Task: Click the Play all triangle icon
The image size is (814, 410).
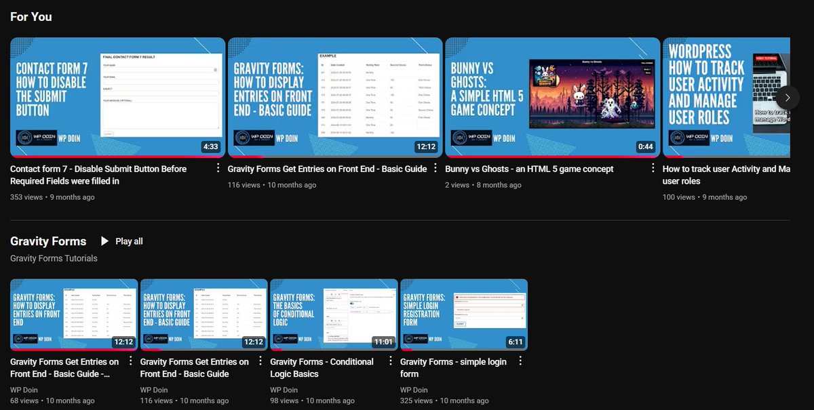Action: [x=104, y=241]
